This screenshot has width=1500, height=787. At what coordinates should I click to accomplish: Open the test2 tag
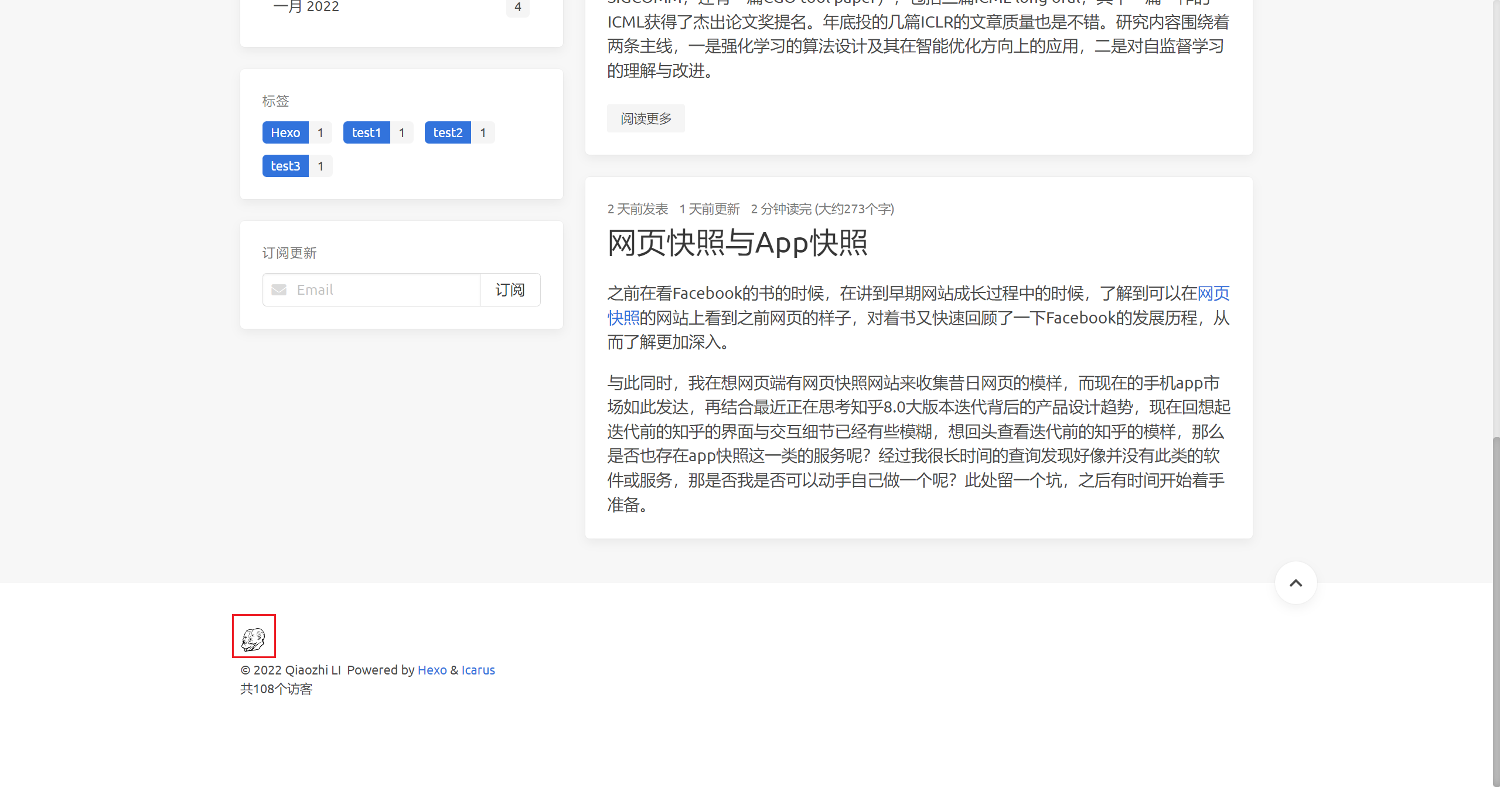448,132
